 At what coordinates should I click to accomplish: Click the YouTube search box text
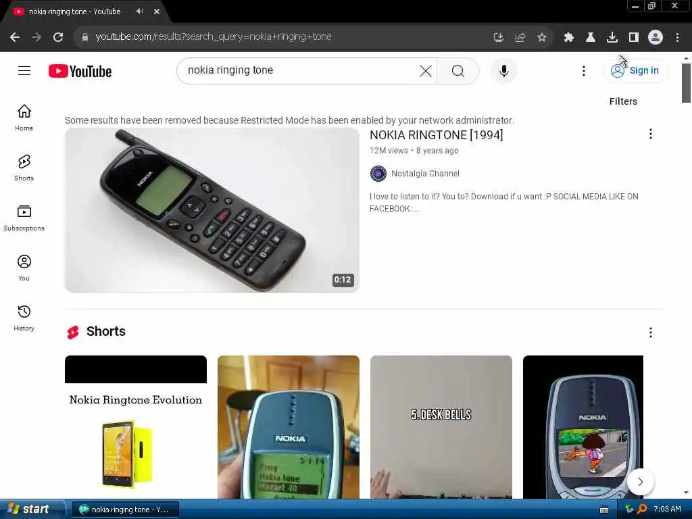point(230,70)
